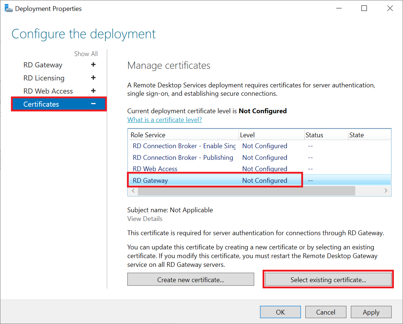Screen dimensions: 403x324
Task: Click the Cancel button
Action: (326, 312)
